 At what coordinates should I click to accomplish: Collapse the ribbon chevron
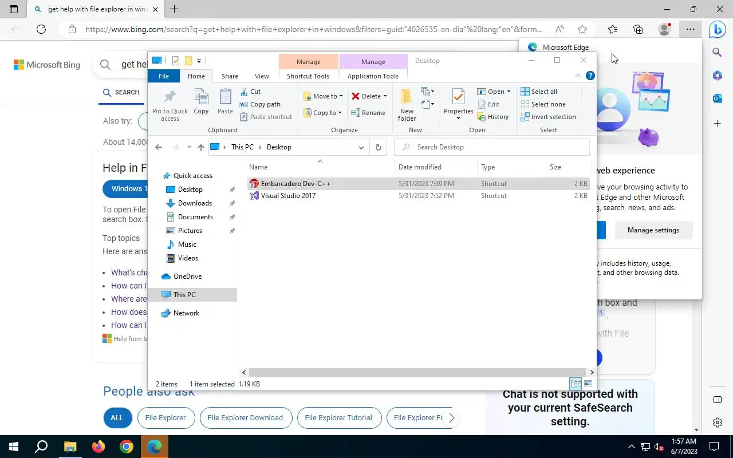point(577,76)
